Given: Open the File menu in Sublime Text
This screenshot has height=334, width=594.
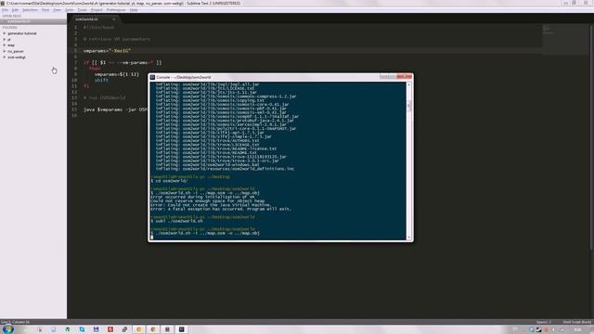Looking at the screenshot, I should click(5, 10).
